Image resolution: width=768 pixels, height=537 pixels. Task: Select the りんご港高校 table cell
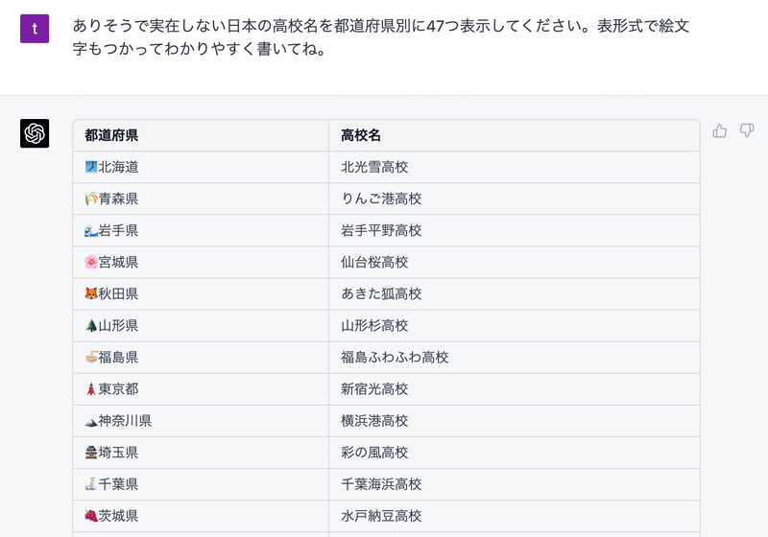coord(515,198)
